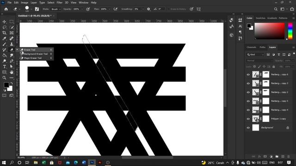The width and height of the screenshot is (296, 166).
Task: Select the Hand tool
Action: point(12,72)
